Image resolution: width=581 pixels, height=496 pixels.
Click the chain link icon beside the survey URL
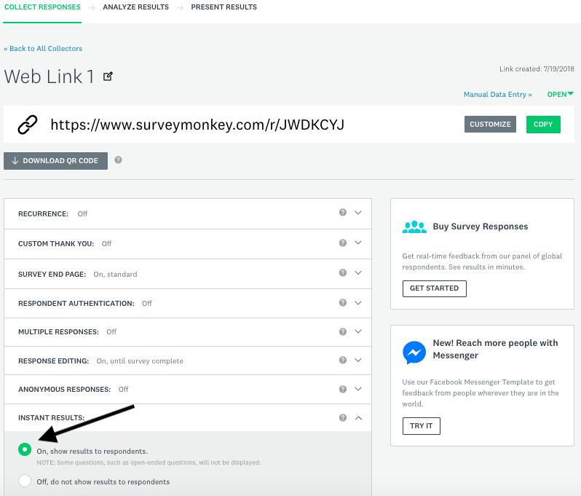(x=28, y=125)
